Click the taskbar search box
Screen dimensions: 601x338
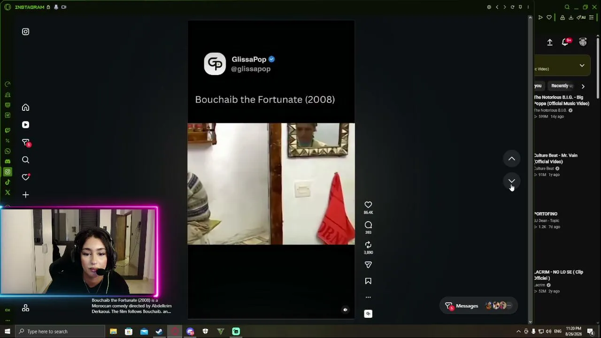pyautogui.click(x=60, y=331)
